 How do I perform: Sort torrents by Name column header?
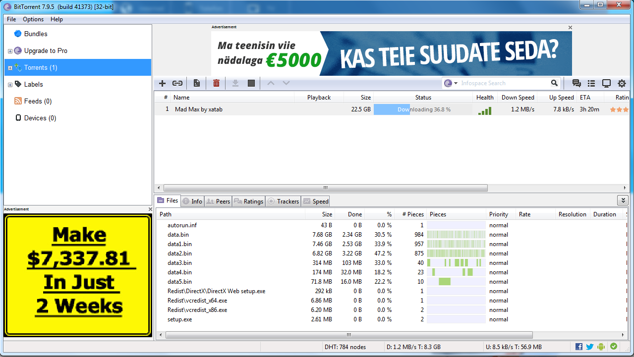tap(232, 98)
